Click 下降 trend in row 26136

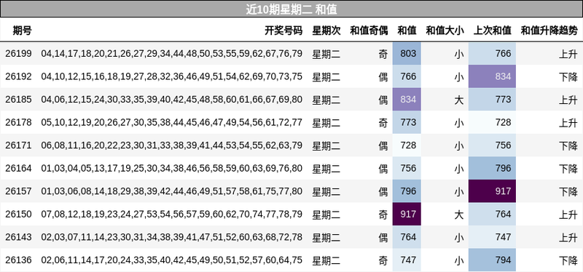(568, 260)
